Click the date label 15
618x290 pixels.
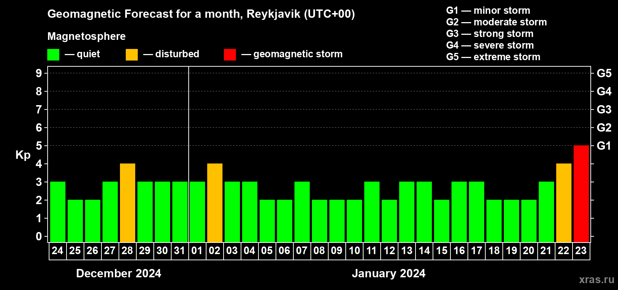click(x=441, y=251)
